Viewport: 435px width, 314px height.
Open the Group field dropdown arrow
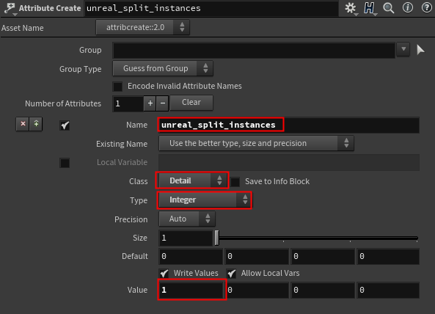[403, 49]
